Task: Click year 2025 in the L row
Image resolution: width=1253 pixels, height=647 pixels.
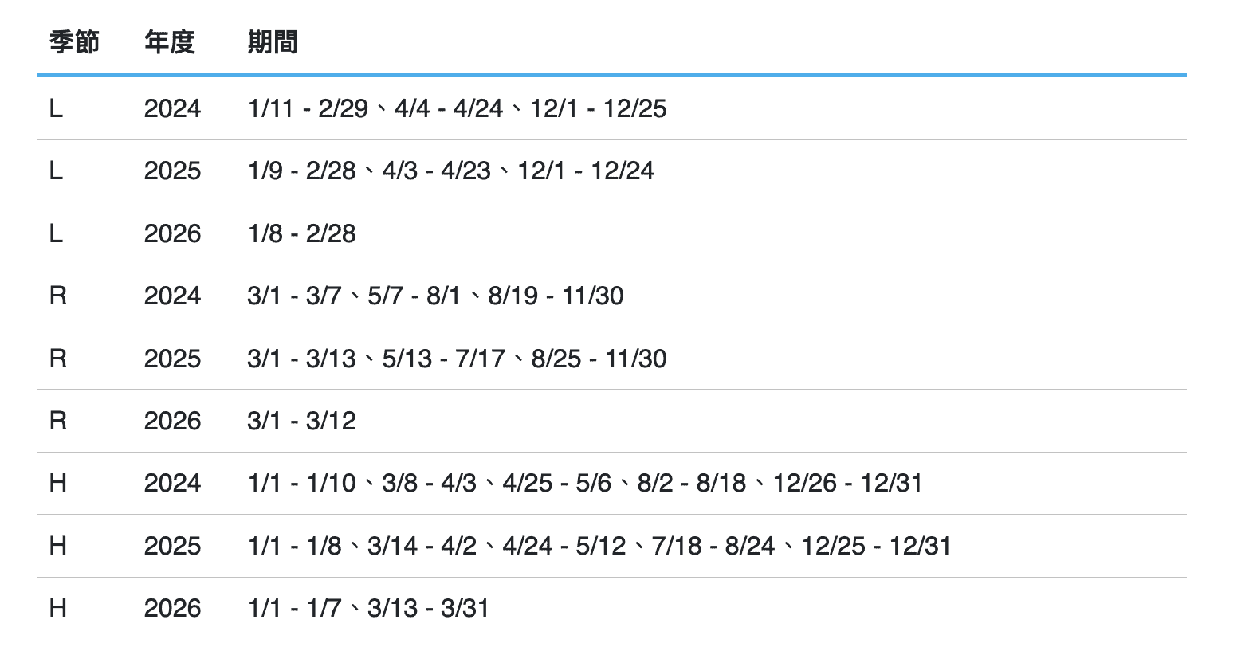Action: pos(172,171)
